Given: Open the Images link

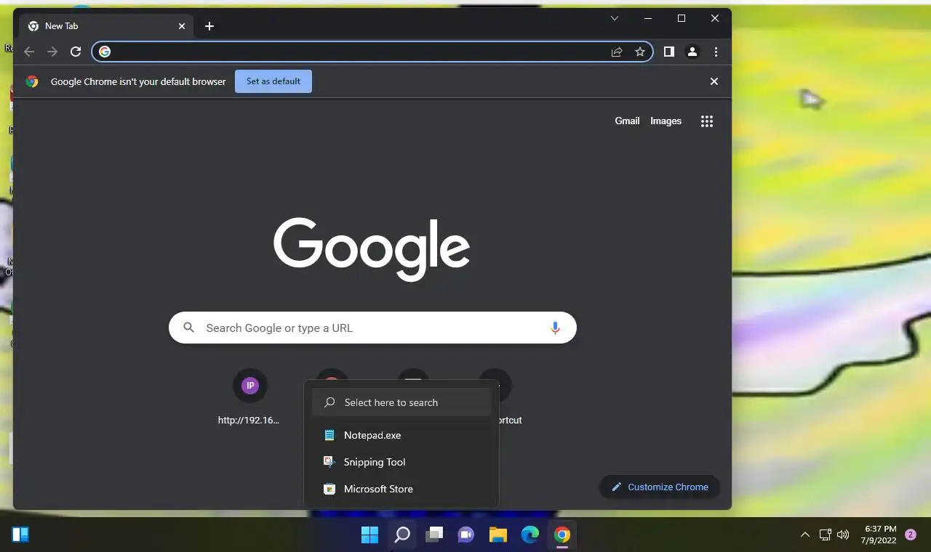Looking at the screenshot, I should [666, 121].
